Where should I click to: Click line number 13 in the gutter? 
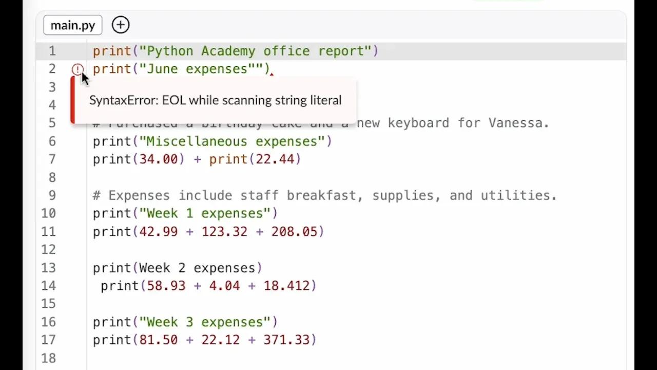click(x=49, y=268)
